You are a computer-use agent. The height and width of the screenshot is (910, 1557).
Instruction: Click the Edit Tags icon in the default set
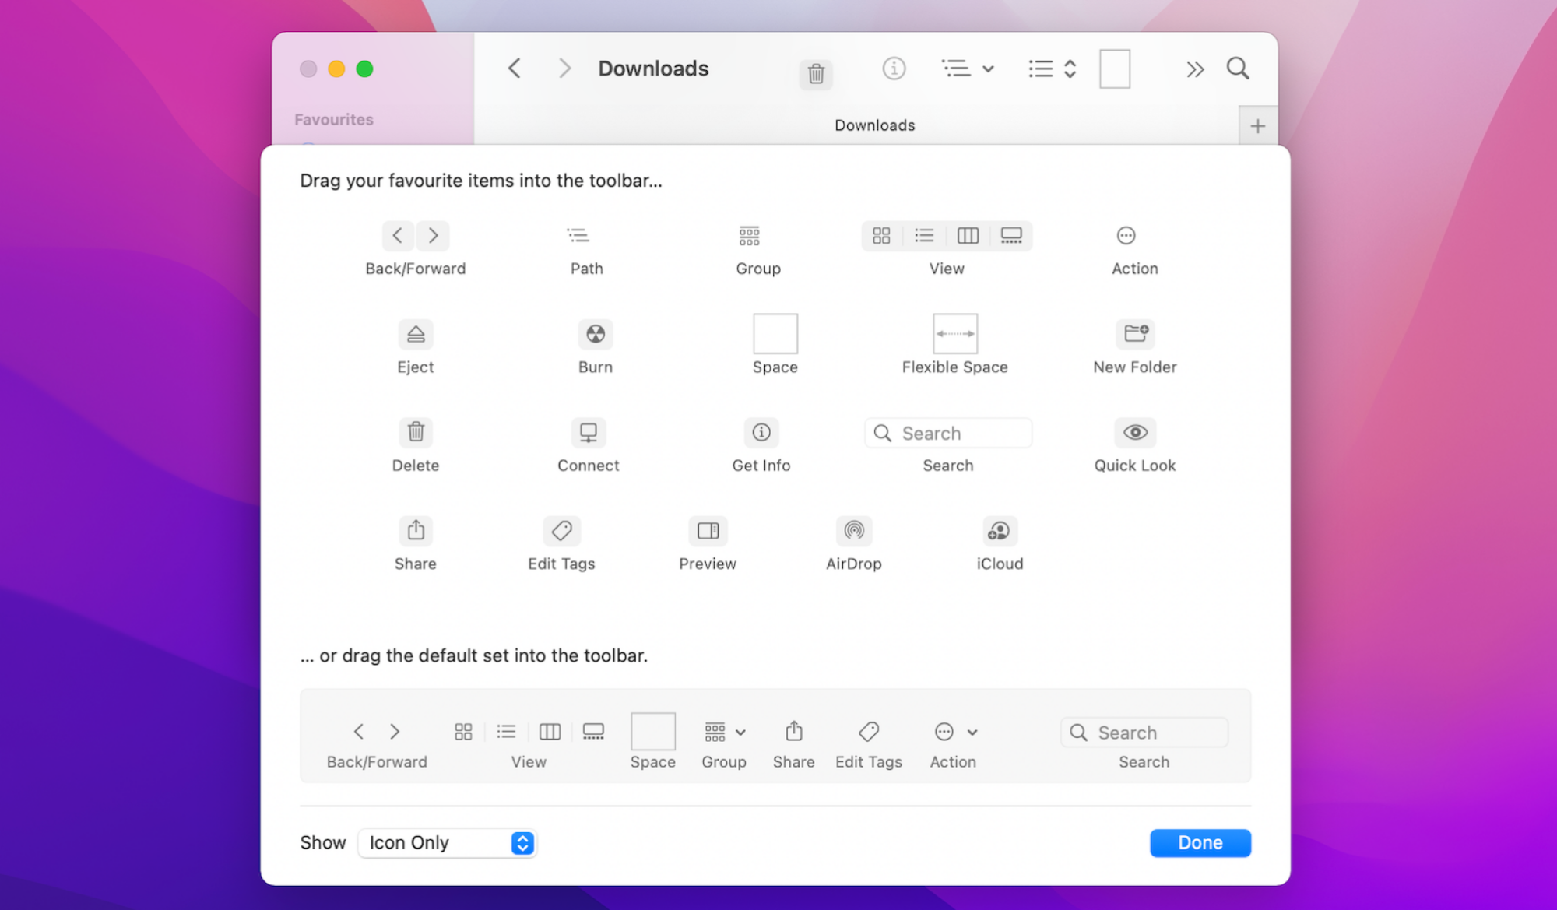pos(869,732)
